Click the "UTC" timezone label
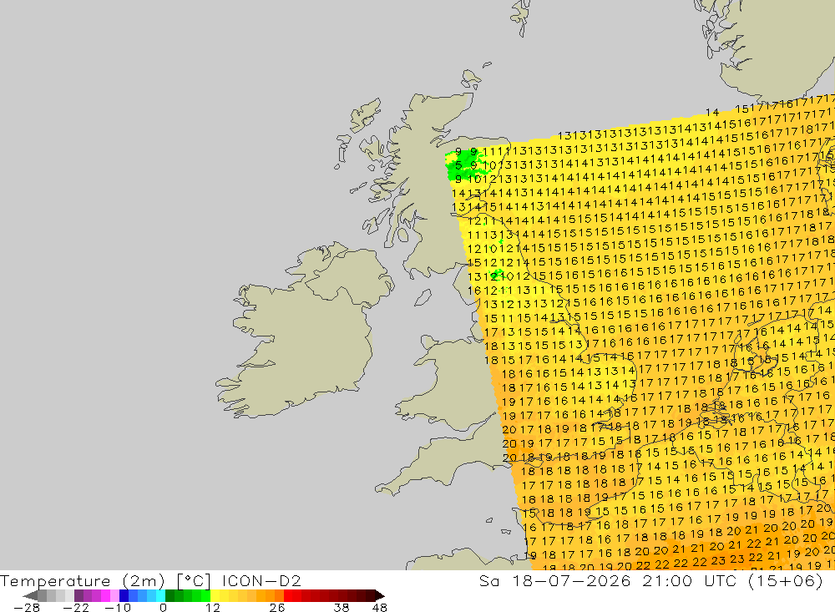The image size is (835, 612). 721,580
